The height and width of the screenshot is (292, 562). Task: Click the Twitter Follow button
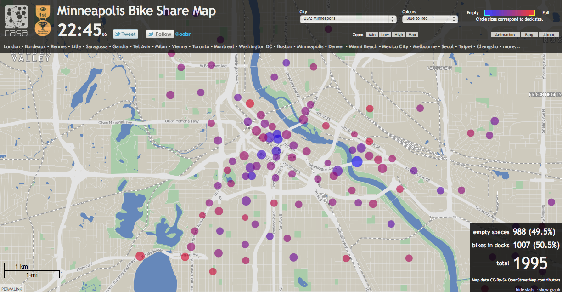tap(159, 34)
